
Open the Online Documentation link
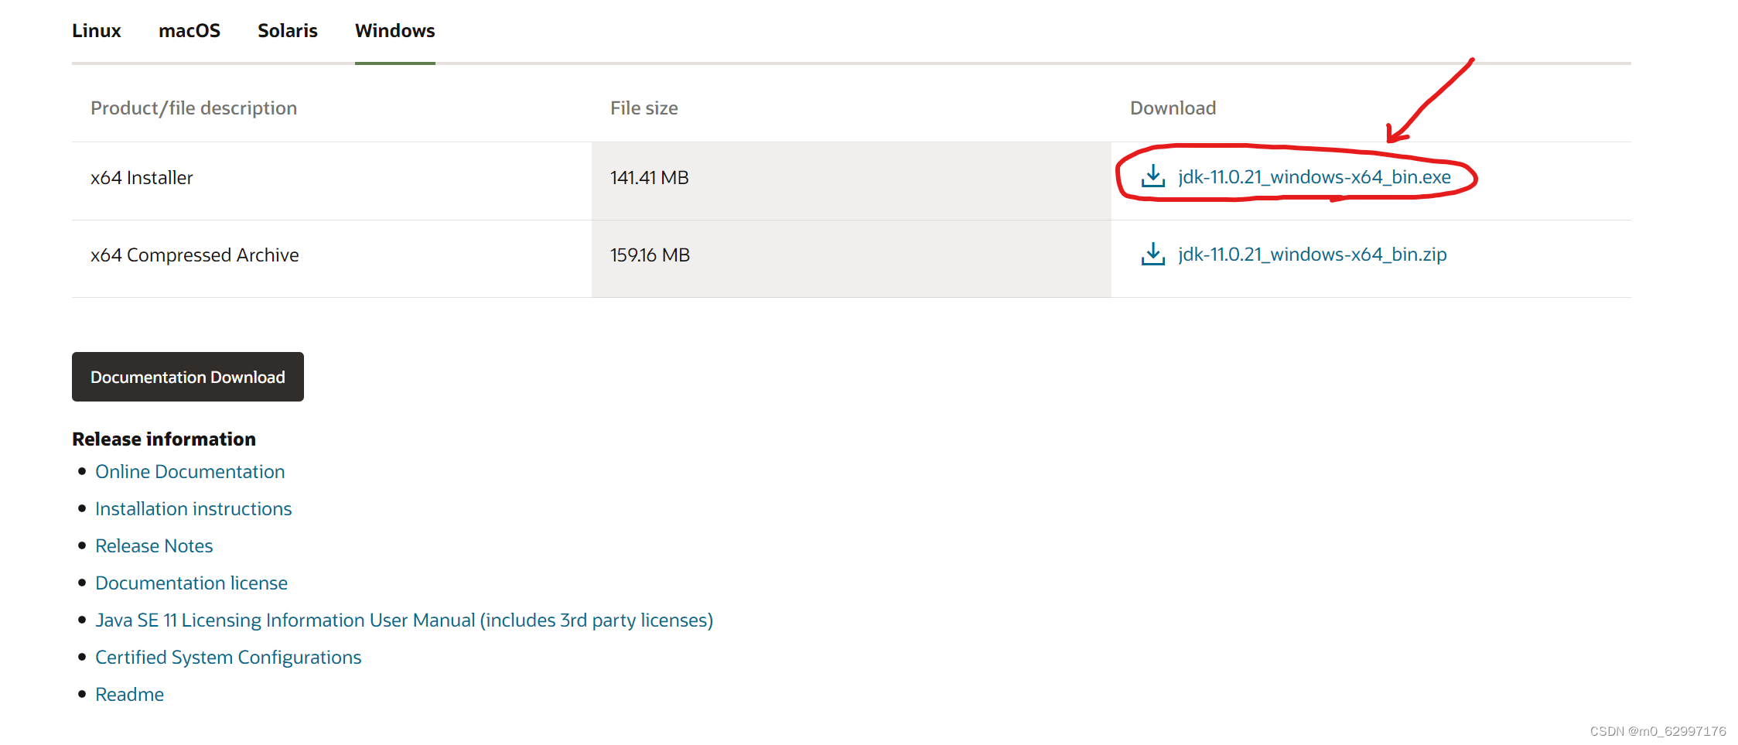(190, 471)
